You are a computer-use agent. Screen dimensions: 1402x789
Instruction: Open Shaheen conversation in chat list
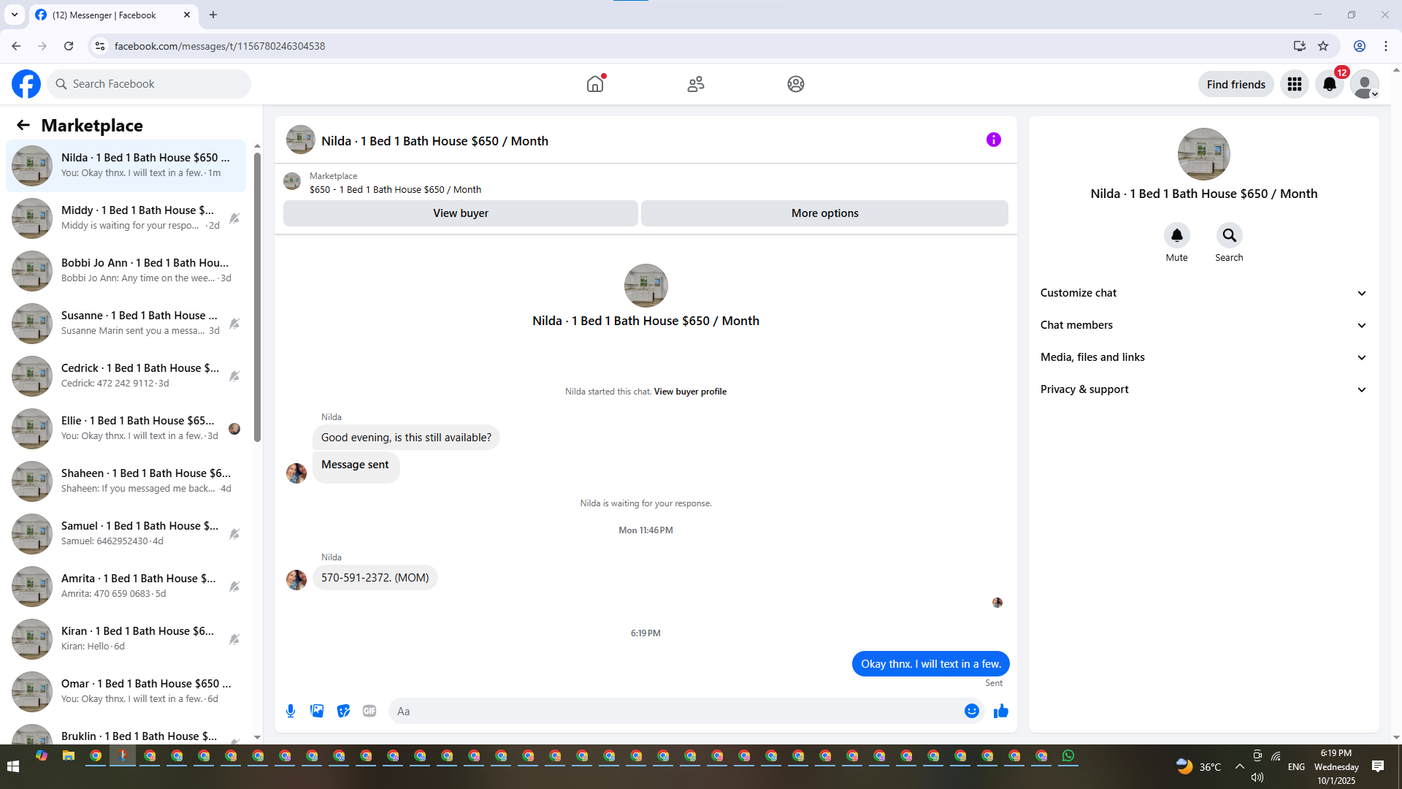click(x=126, y=481)
